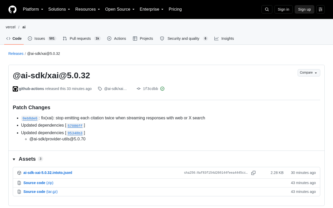
Task: Expand the Platform menu
Action: click(33, 9)
